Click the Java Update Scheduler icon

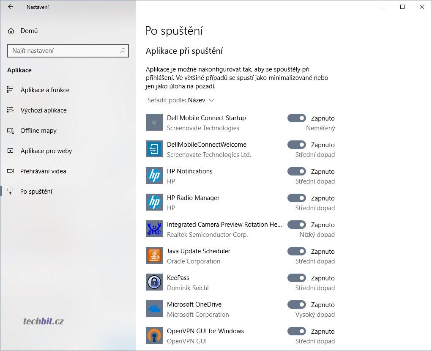[x=154, y=255]
